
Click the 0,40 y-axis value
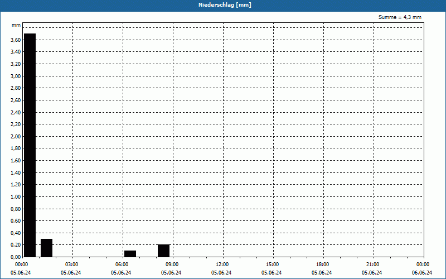[16, 233]
